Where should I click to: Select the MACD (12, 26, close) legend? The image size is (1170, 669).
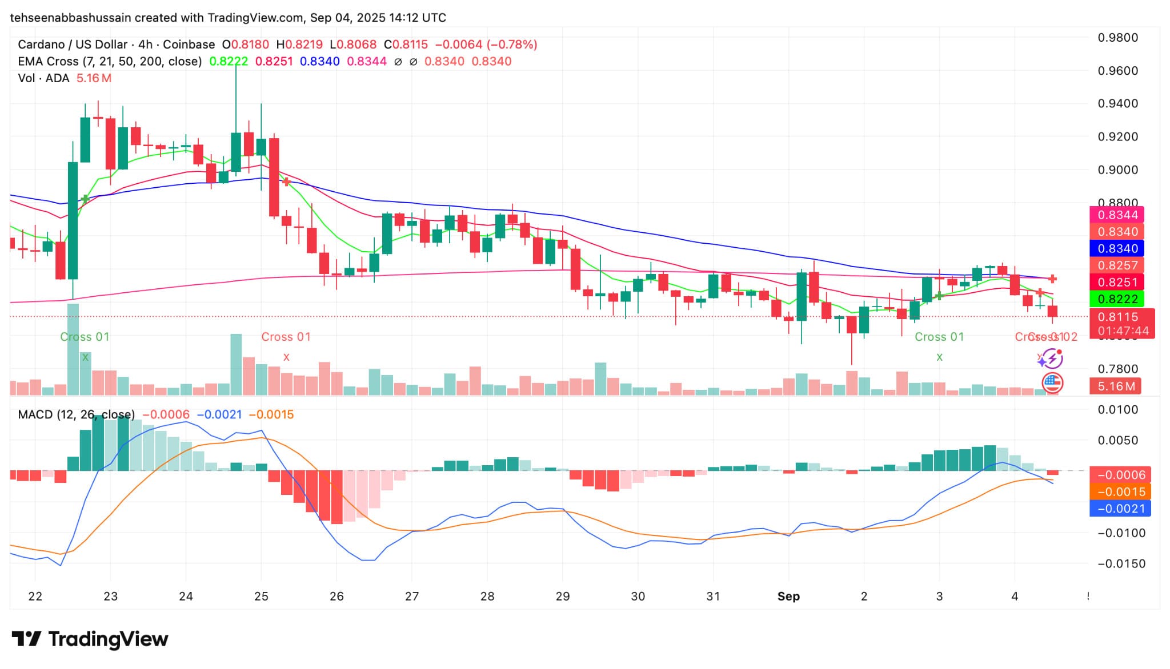click(x=77, y=414)
